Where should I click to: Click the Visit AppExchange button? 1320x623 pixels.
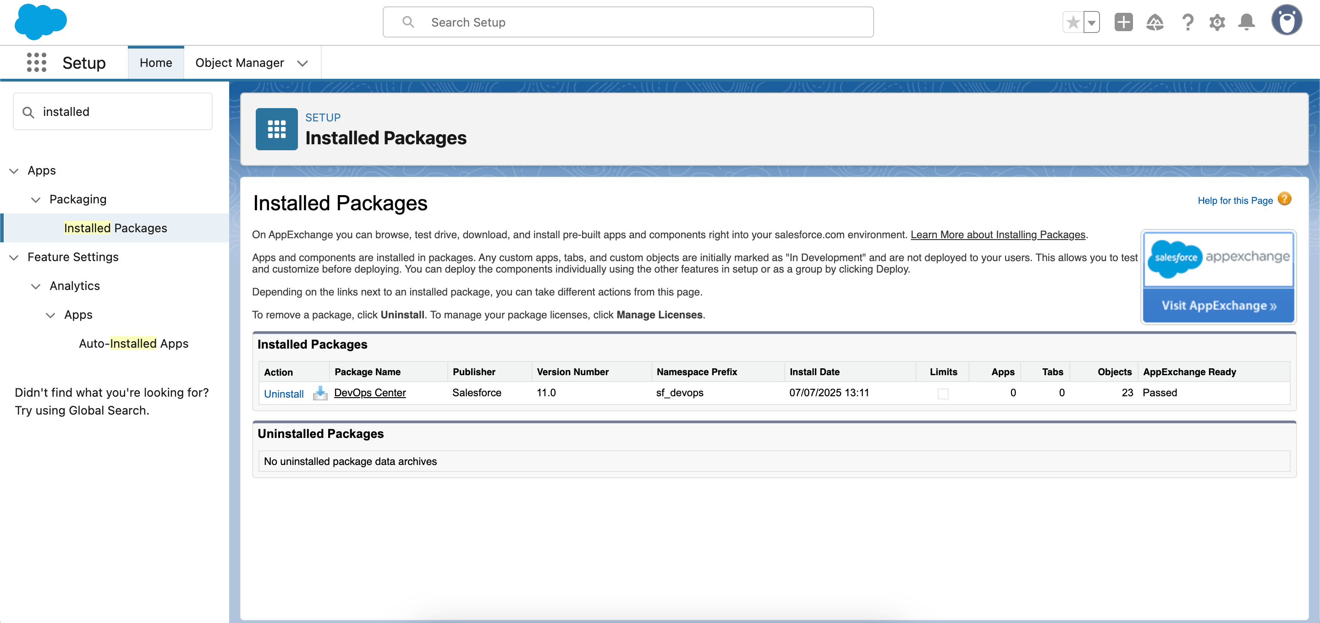[1218, 306]
